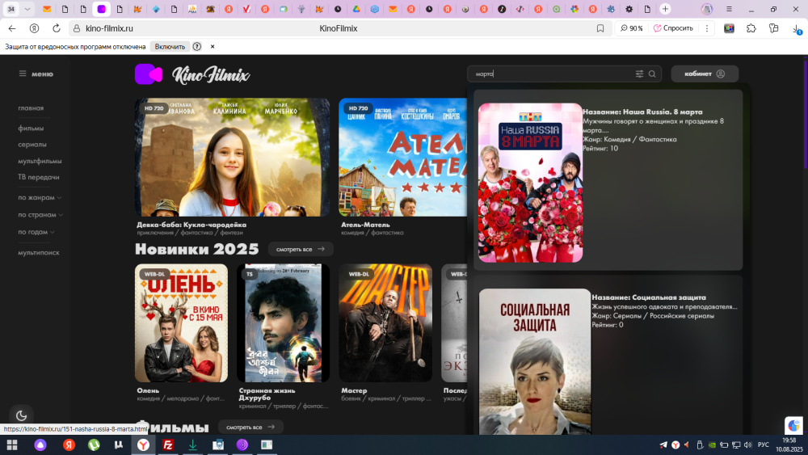This screenshot has height=455, width=808.
Task: Toggle dark/light theme moon button
Action: tap(22, 415)
